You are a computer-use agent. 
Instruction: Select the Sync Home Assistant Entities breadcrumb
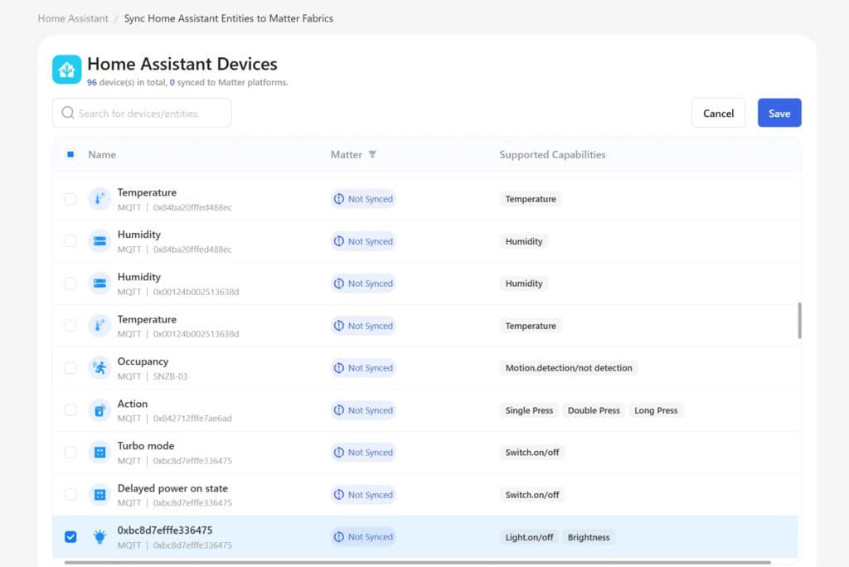[x=229, y=17]
